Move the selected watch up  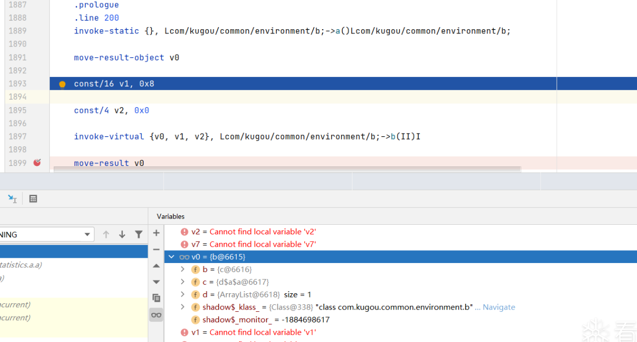click(x=156, y=266)
